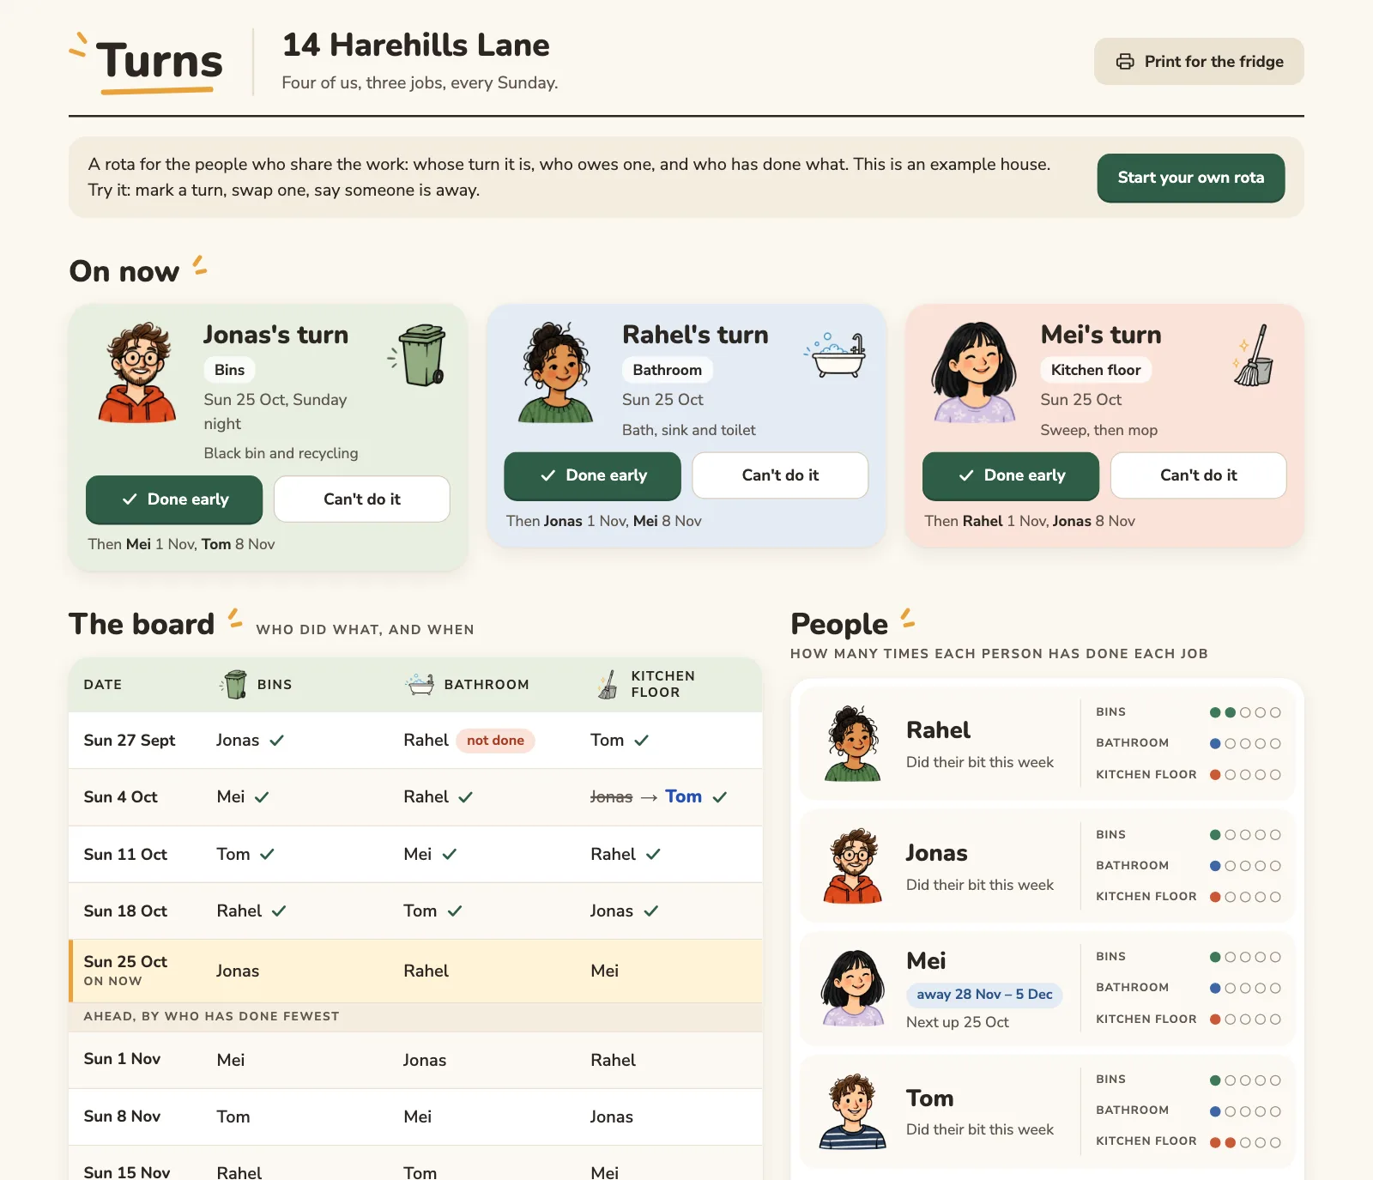Image resolution: width=1373 pixels, height=1180 pixels.
Task: Click the 'Kitchen floor' tag in Mei's turn card
Action: coord(1096,370)
